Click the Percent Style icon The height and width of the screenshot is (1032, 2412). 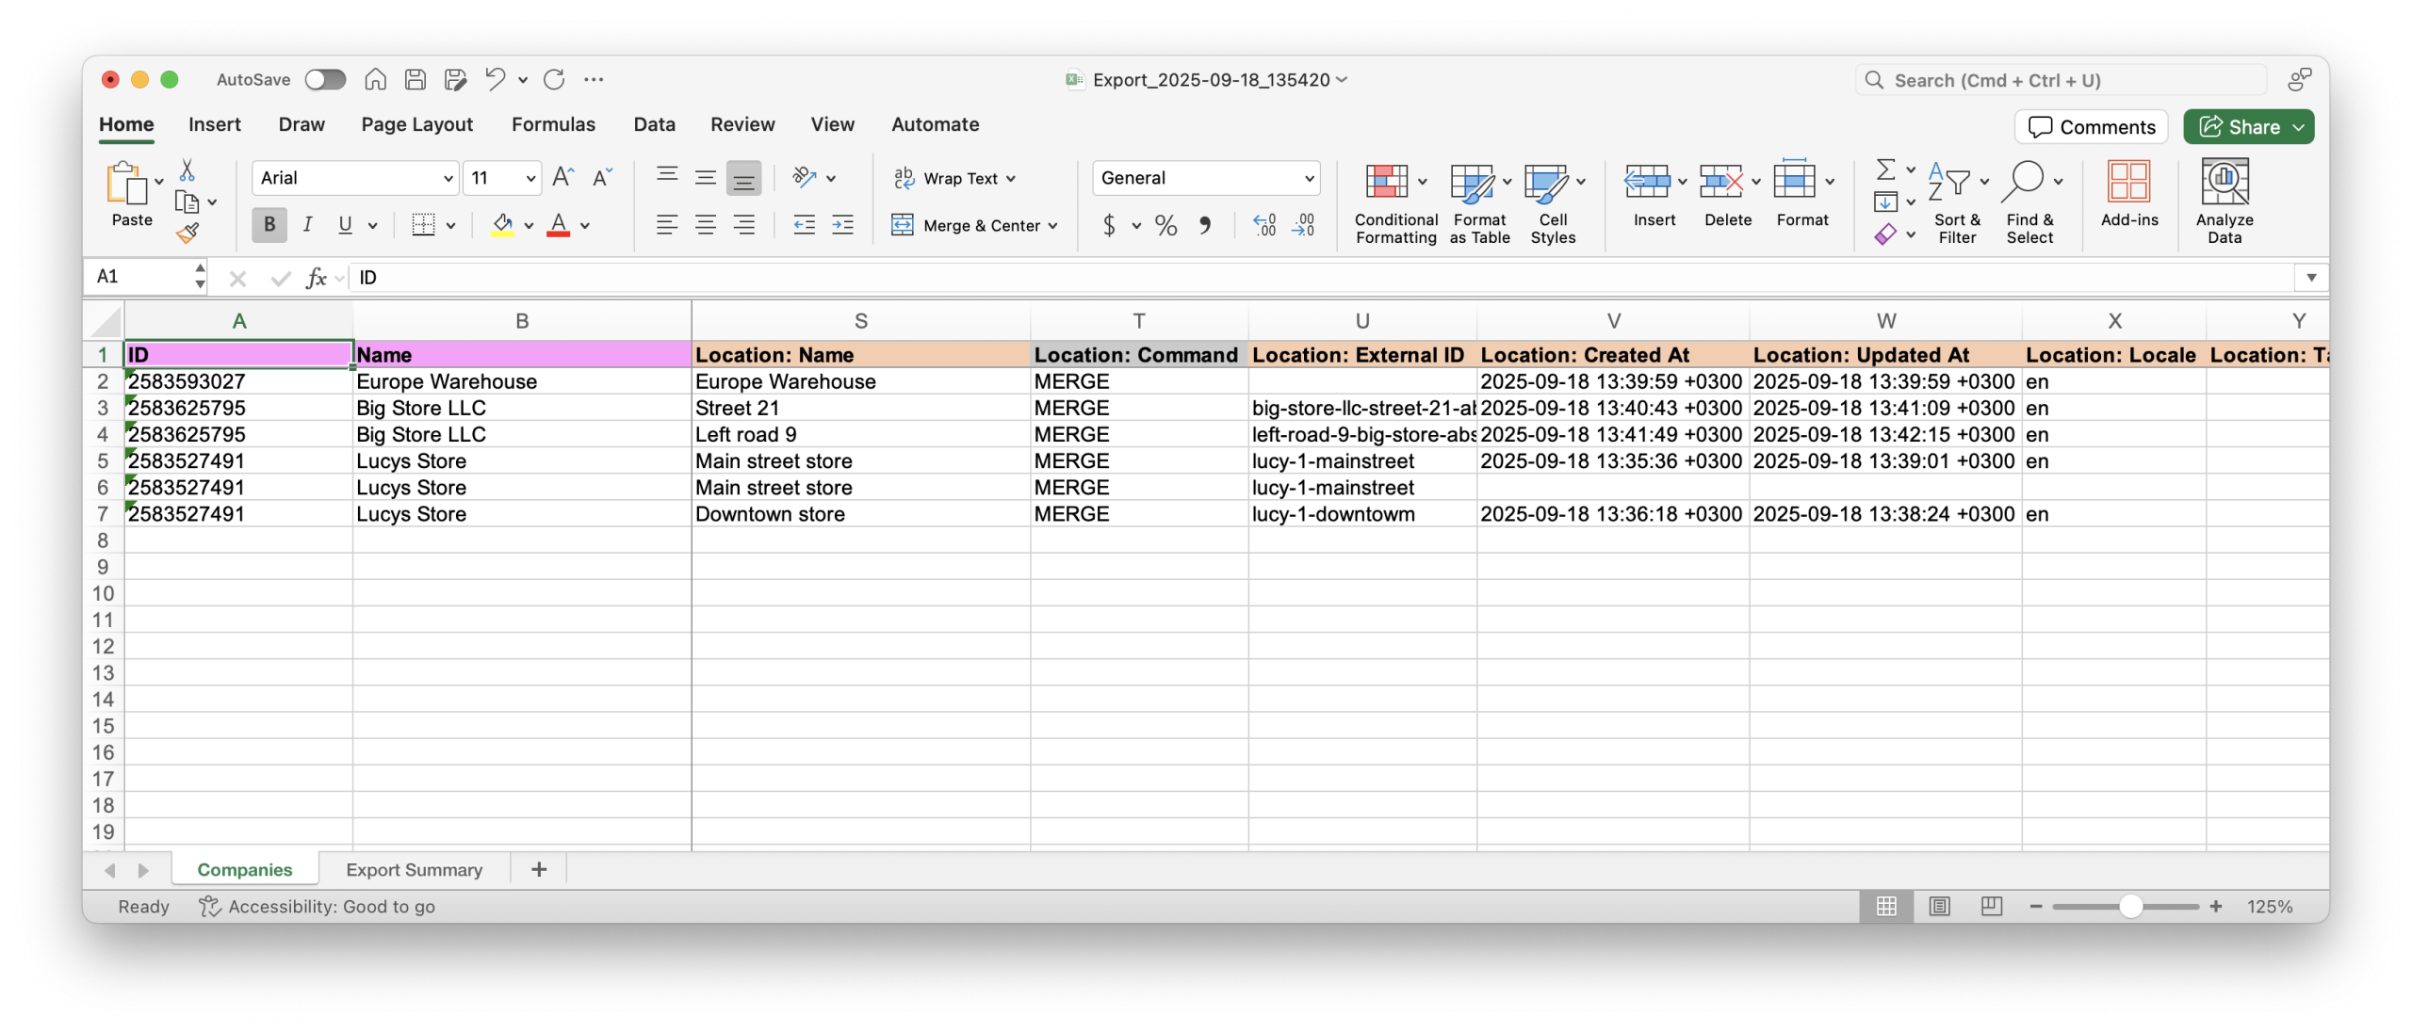(1165, 225)
